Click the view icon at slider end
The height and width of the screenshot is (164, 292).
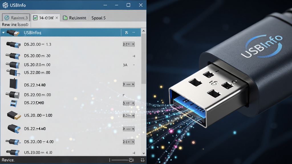click(131, 160)
